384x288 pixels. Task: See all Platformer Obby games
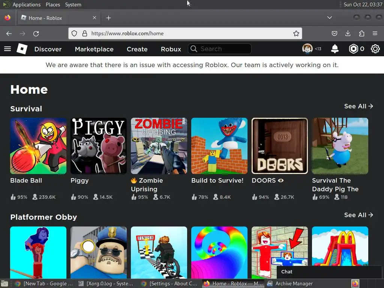click(x=358, y=215)
